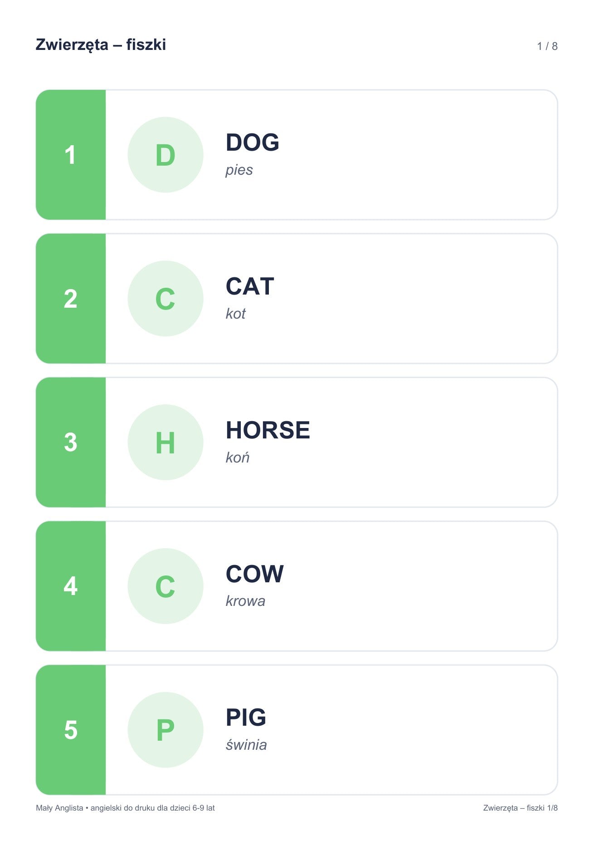Select the green number 3 tab
594x841 pixels.
coord(71,443)
